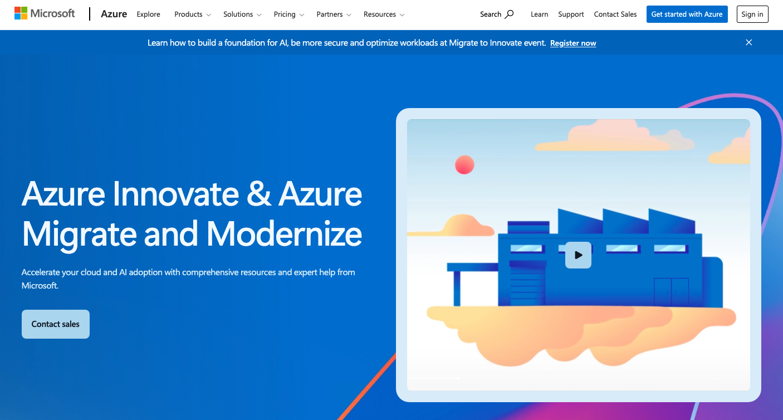The height and width of the screenshot is (420, 783).
Task: Click the Sign in button
Action: 752,14
